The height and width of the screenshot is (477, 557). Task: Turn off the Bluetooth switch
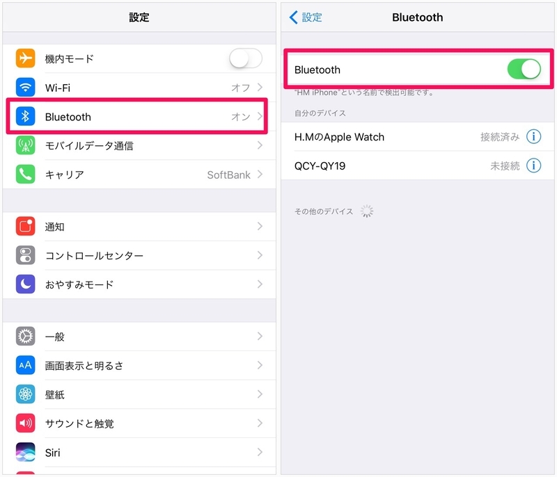(524, 69)
